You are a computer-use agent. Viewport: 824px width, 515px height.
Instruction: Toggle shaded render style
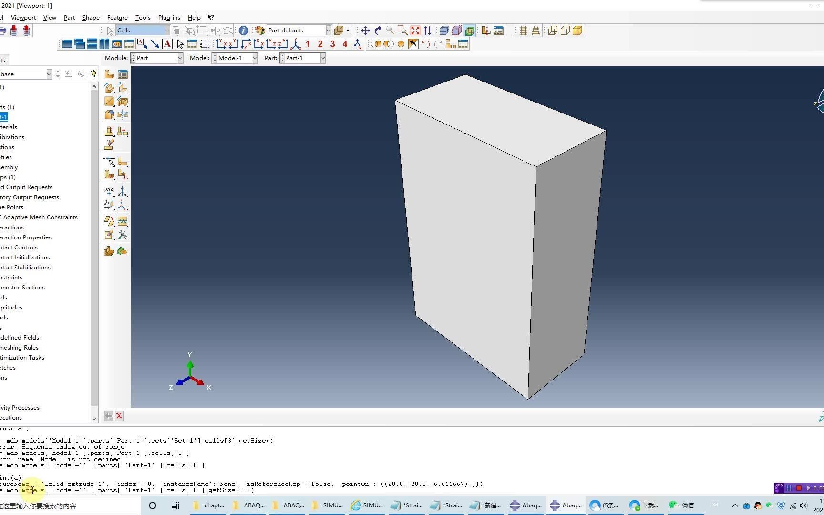tap(577, 31)
